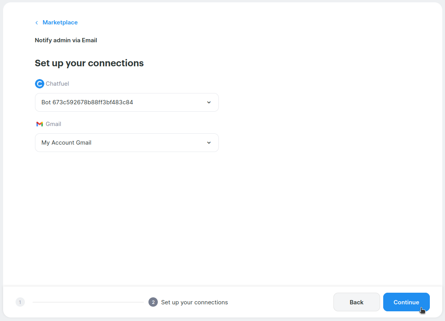Click the Gmail connection label
This screenshot has height=321, width=445.
pos(53,124)
